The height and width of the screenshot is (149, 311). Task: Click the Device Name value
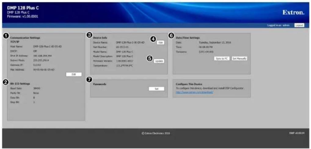click(130, 43)
